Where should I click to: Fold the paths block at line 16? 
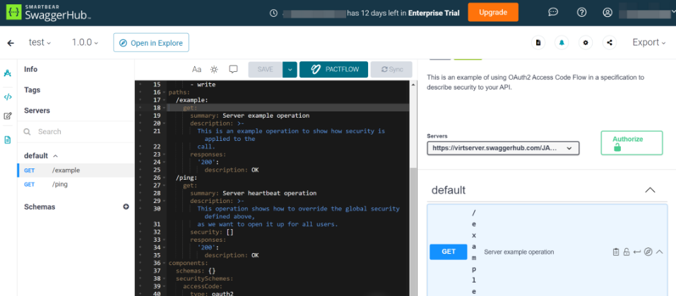click(x=165, y=92)
